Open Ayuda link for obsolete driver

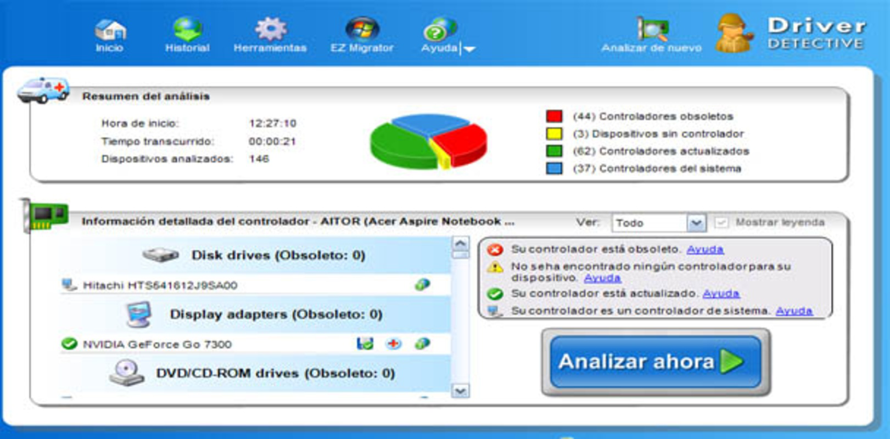tap(705, 249)
